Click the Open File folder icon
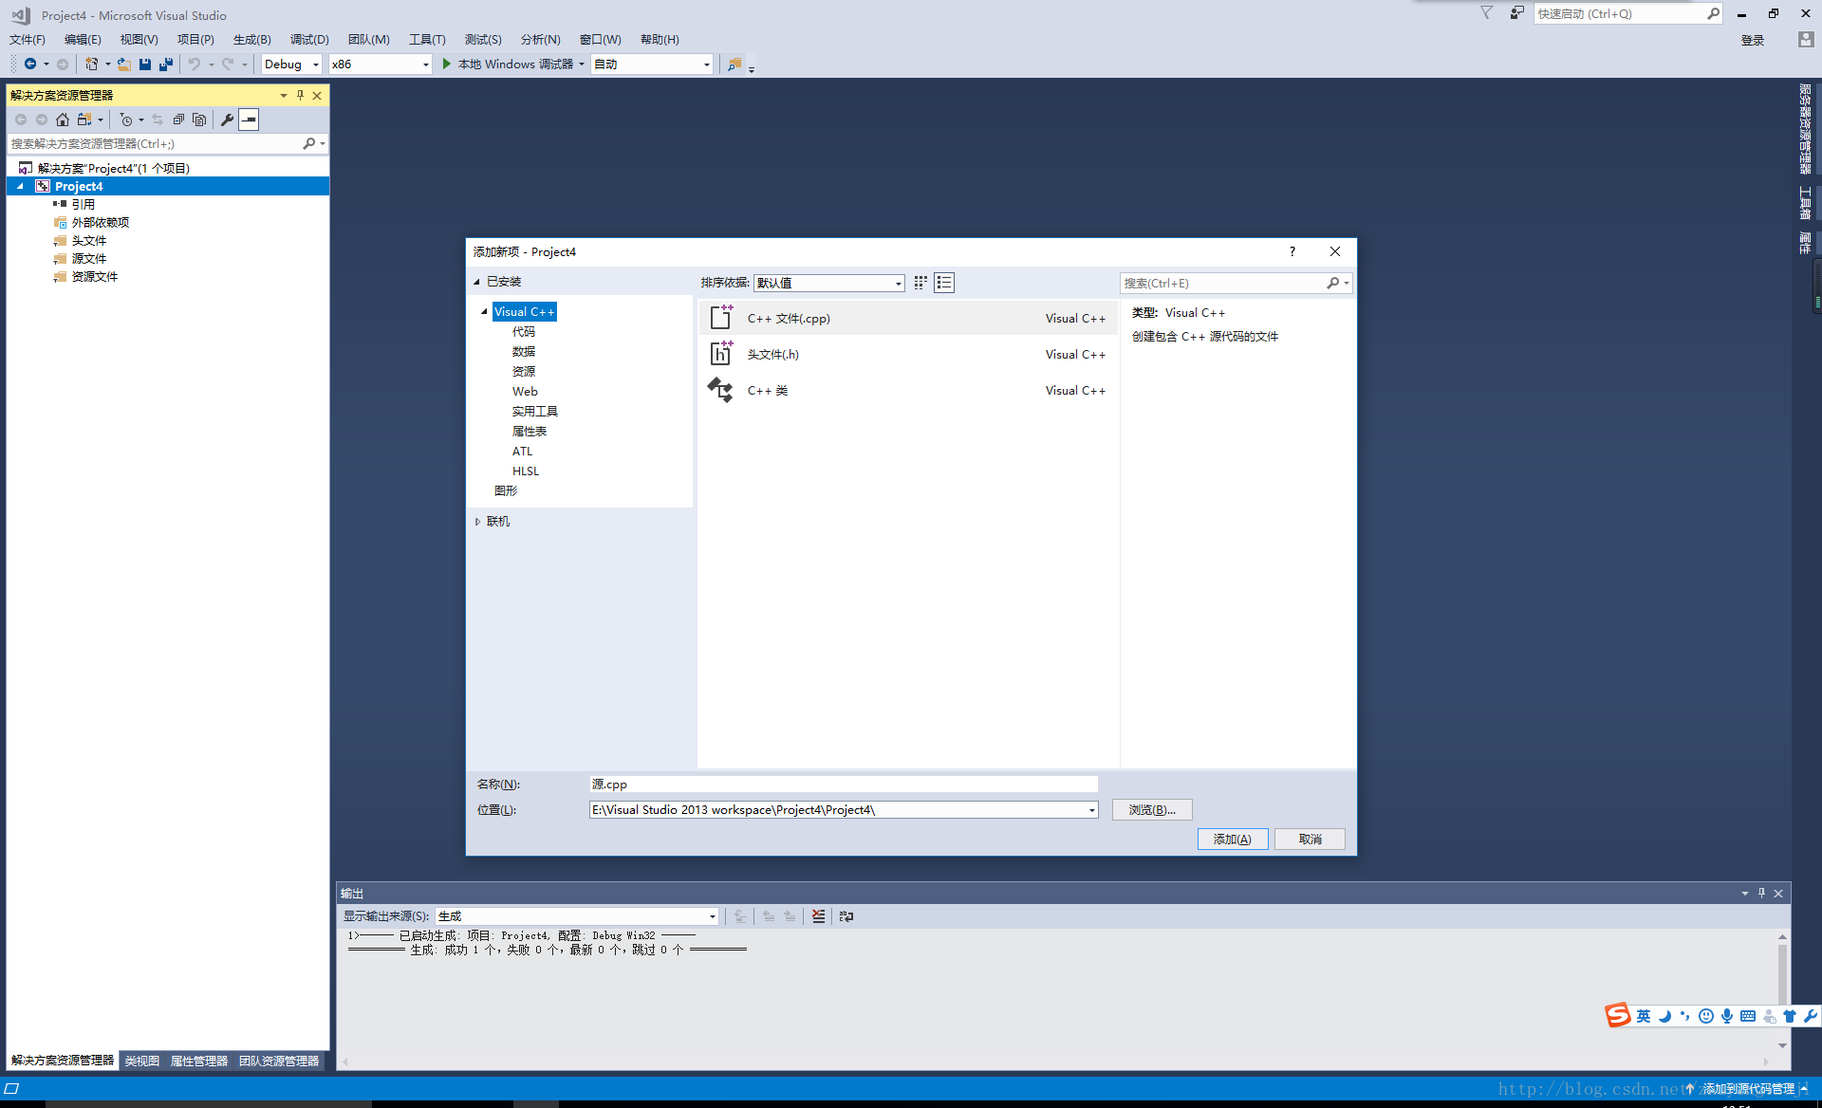1822x1108 pixels. coord(124,65)
